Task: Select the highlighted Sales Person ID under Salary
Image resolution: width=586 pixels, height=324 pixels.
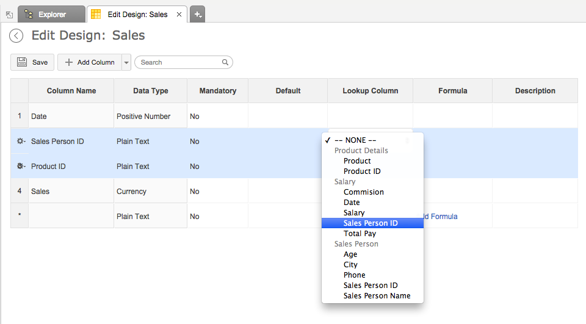Action: pos(371,223)
